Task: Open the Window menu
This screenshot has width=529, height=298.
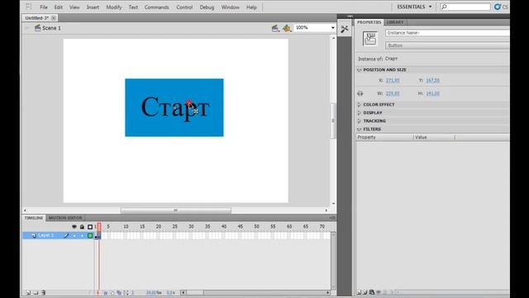Action: 230,7
